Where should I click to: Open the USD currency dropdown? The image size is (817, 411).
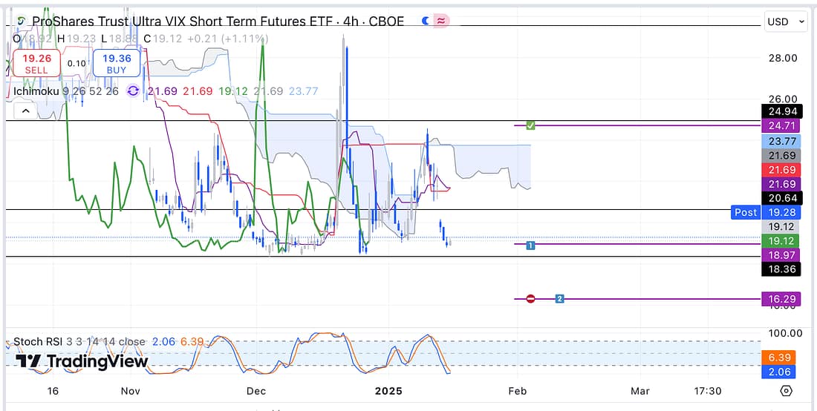[785, 22]
